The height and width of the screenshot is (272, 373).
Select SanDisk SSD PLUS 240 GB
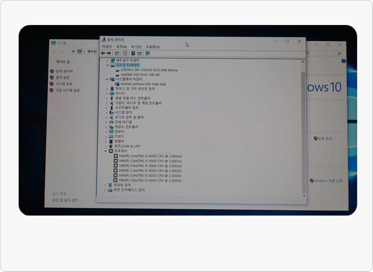140,75
